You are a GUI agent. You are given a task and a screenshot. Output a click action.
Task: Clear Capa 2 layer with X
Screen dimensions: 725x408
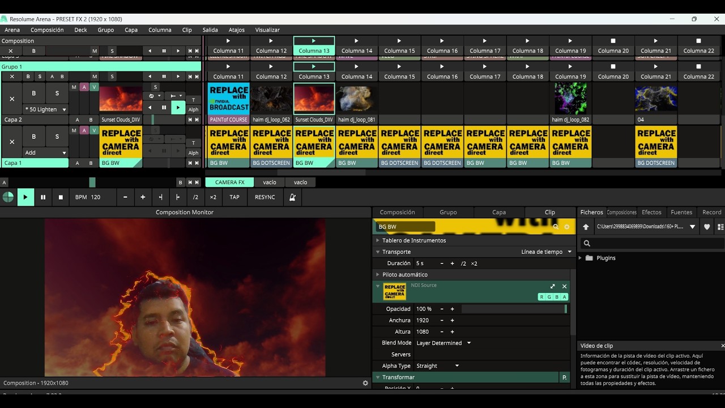click(x=12, y=99)
